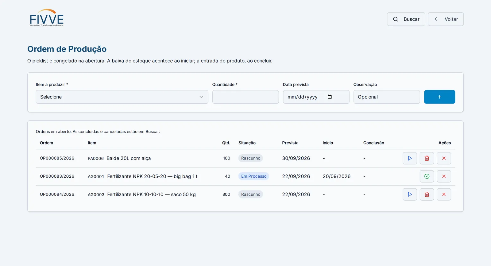Select order number OP000085/2026
491x266 pixels.
coord(57,158)
